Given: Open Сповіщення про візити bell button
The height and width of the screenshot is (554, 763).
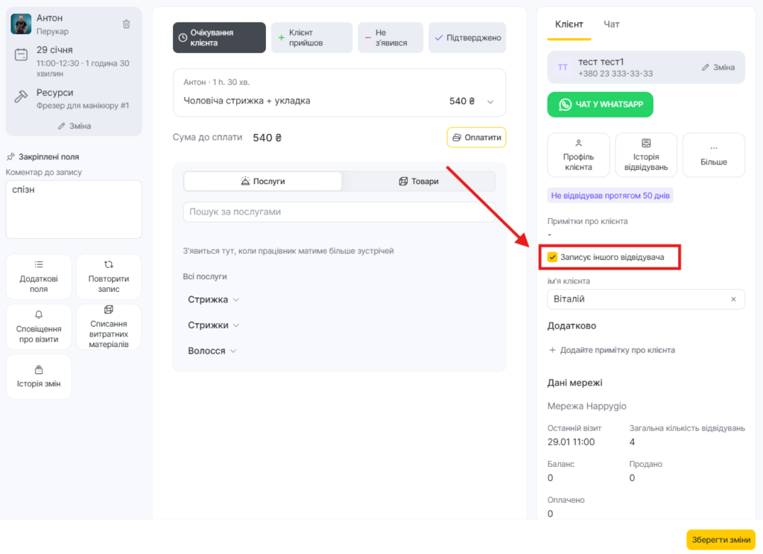Looking at the screenshot, I should [x=39, y=326].
